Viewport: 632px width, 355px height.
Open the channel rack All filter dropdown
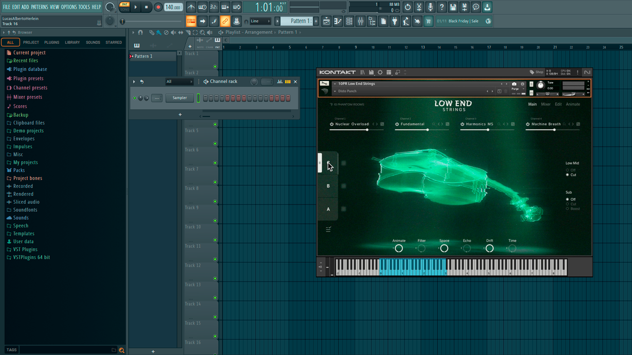click(x=179, y=82)
